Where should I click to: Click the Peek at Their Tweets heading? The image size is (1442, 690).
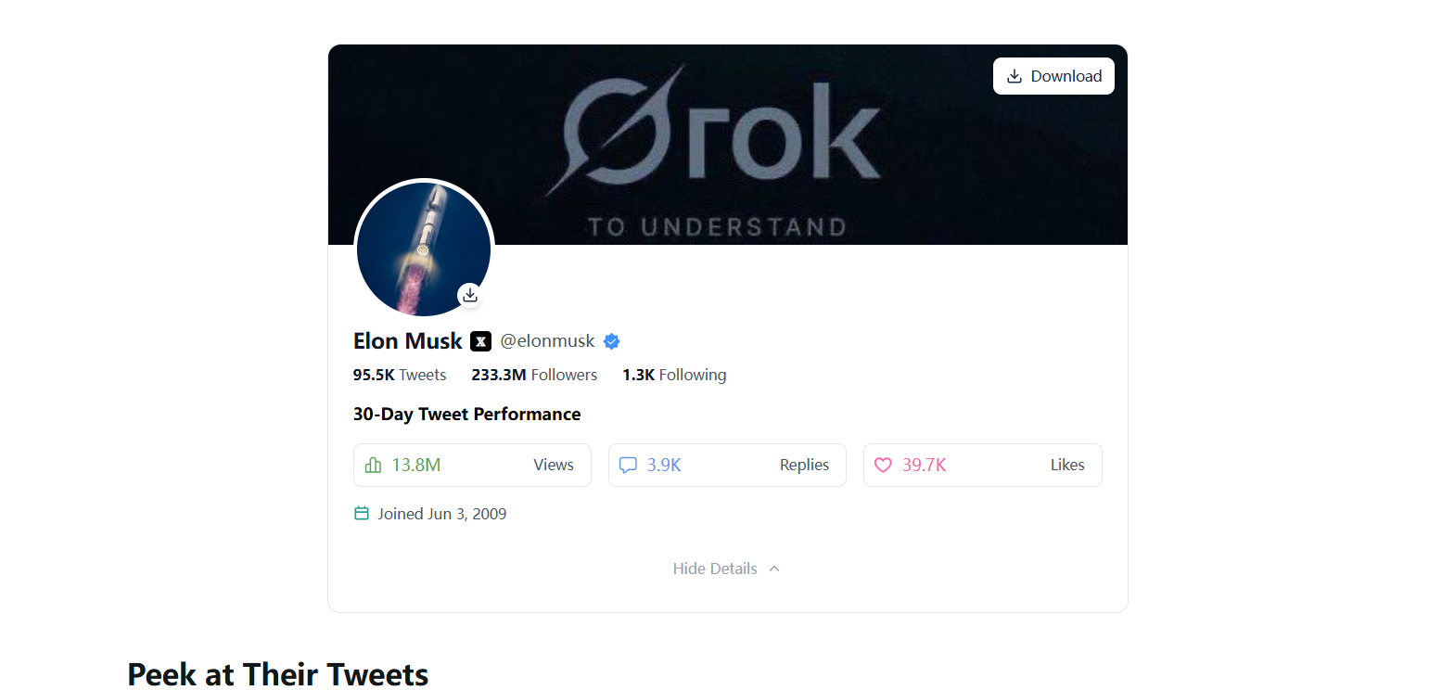(x=277, y=673)
